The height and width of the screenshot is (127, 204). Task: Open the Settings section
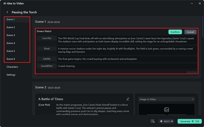pyautogui.click(x=11, y=75)
